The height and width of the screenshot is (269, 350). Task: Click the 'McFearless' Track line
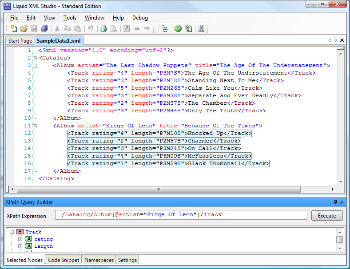coord(159,156)
